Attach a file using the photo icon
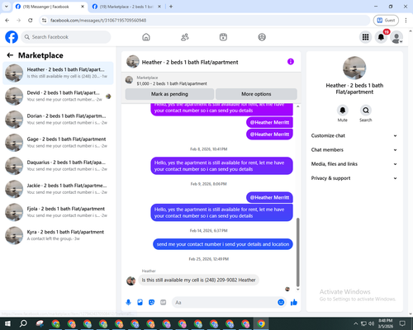This screenshot has width=413, height=330. 140,303
